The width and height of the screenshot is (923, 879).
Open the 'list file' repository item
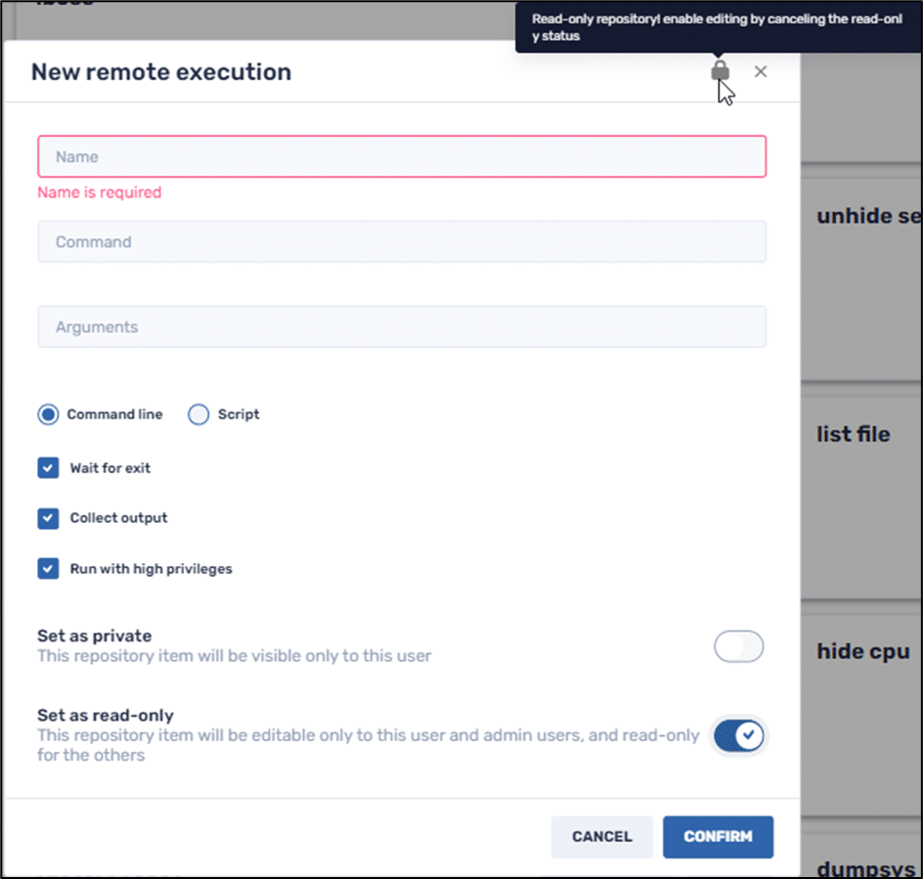point(854,434)
